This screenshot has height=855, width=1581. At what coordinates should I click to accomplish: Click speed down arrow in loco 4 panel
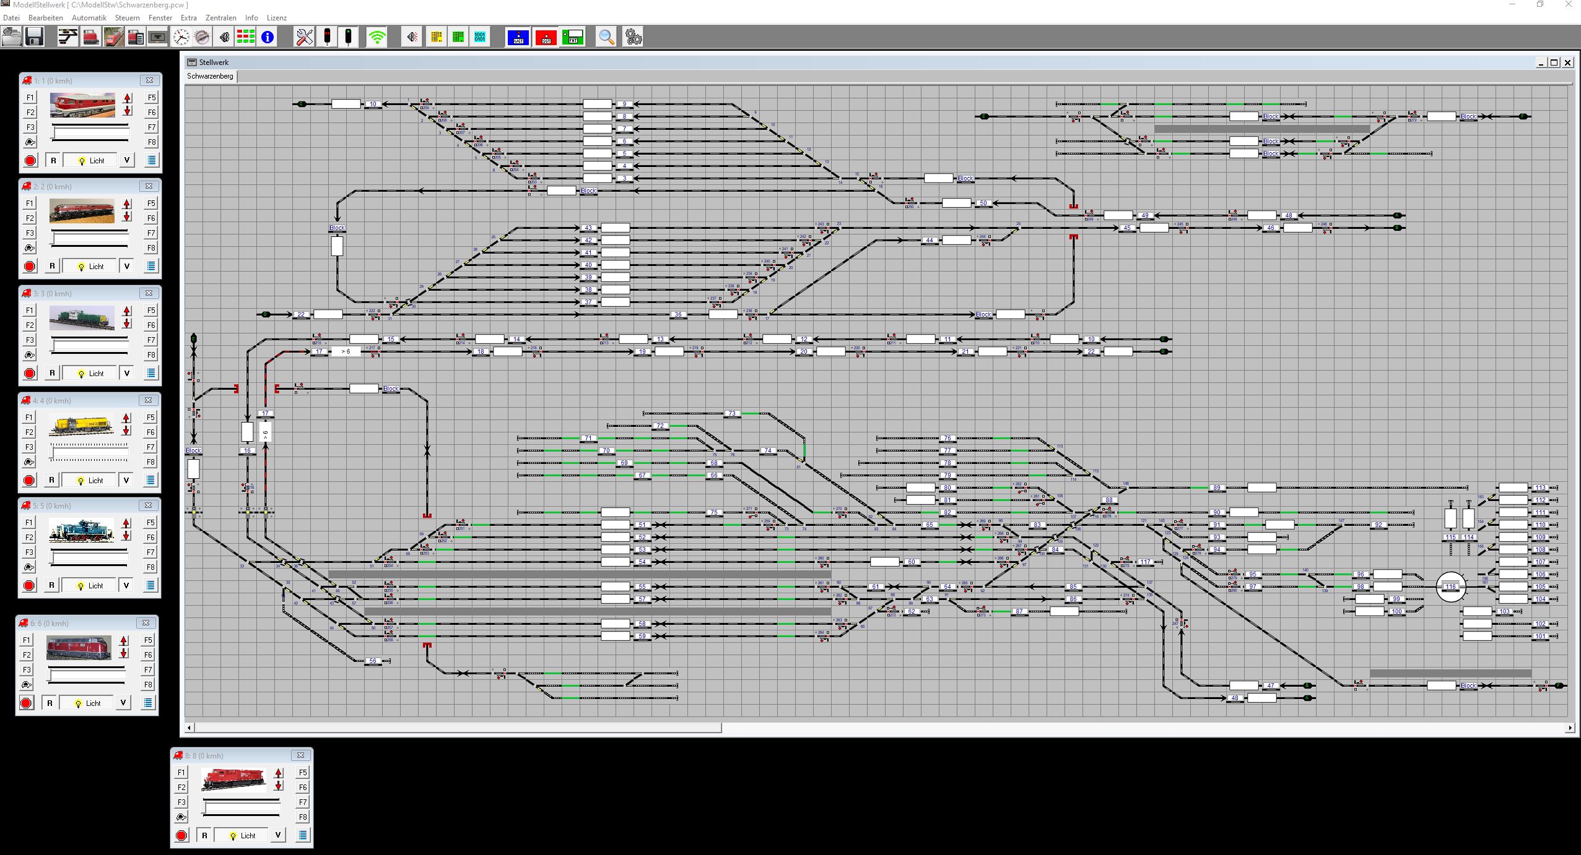(126, 431)
